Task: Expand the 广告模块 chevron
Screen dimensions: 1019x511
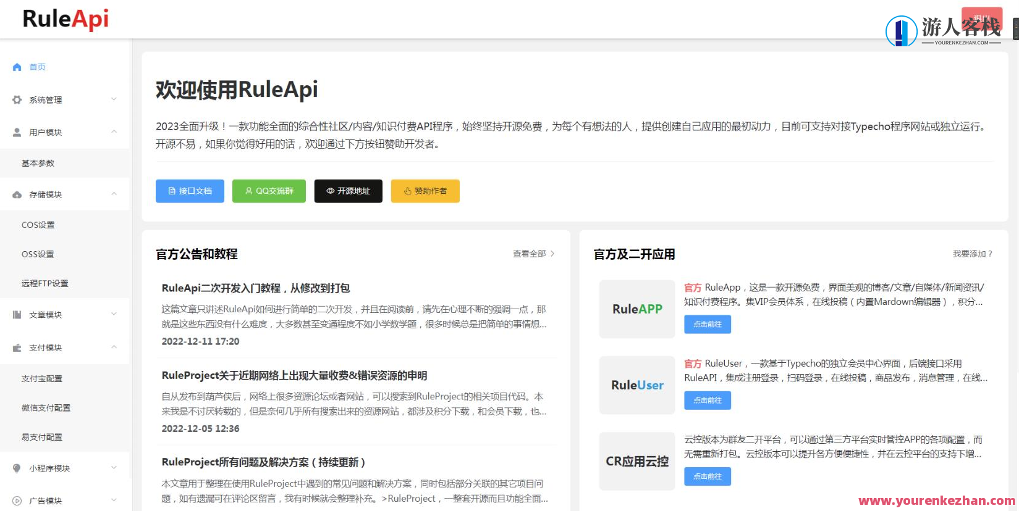Action: (114, 500)
